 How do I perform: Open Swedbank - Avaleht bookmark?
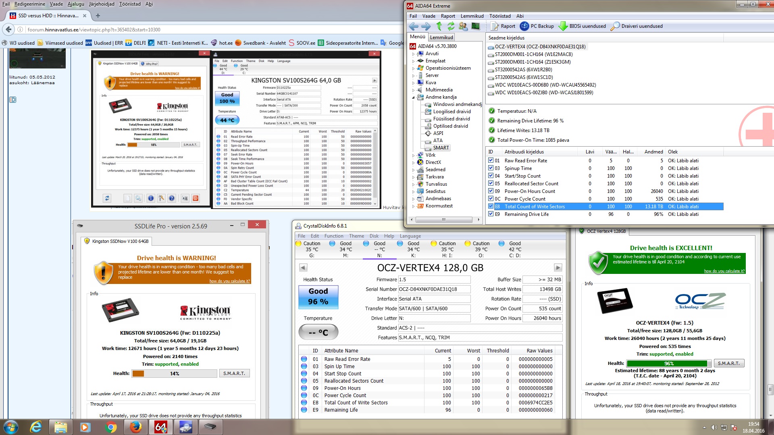pos(260,43)
